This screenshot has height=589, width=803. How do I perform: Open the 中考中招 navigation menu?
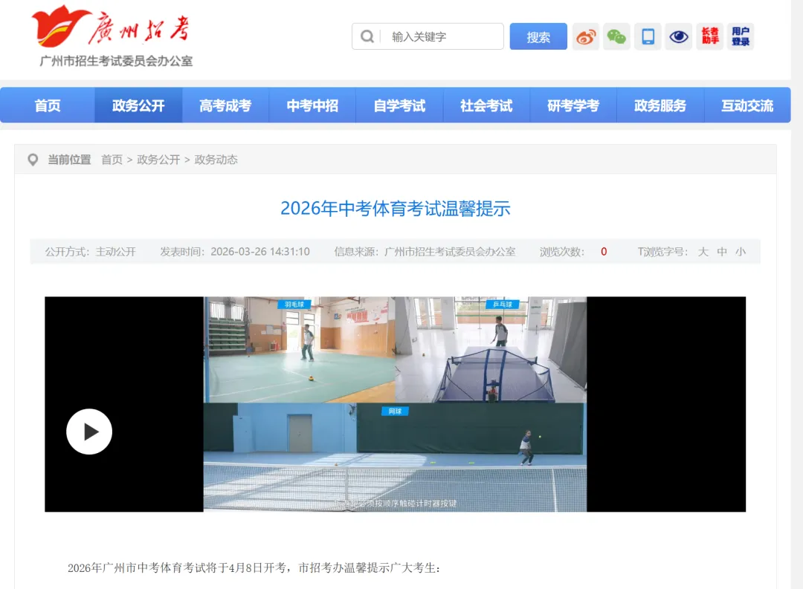312,105
